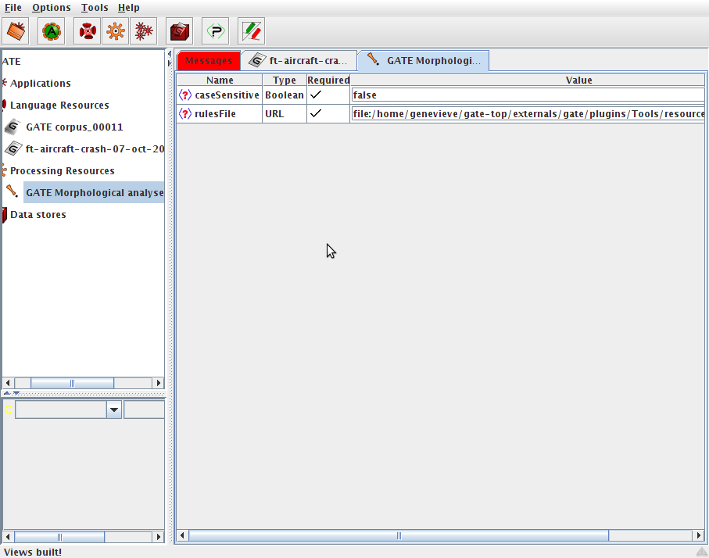Viewport: 709px width, 558px height.
Task: Click the help icon beside rulesFile
Action: (x=185, y=113)
